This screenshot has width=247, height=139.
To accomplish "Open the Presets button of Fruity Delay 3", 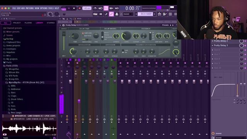I will [x=165, y=25].
